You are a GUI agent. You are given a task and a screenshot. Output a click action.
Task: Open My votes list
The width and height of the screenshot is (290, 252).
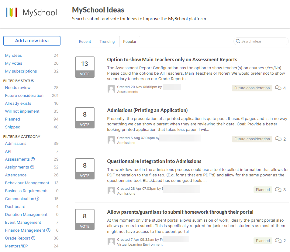tap(13, 63)
